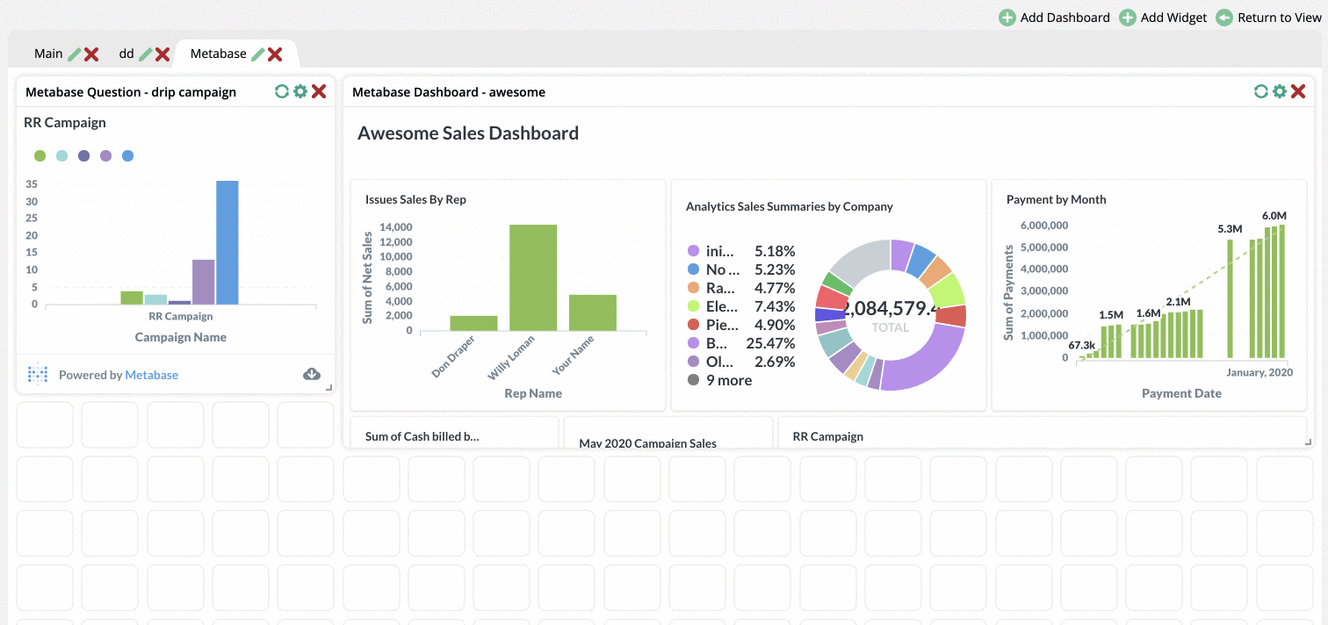Download the RR Campaign chart

pyautogui.click(x=312, y=374)
